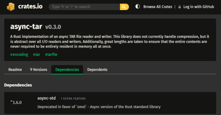Viewport: 221px width, 115px height.
Task: Click the async-std deprecation description text
Action: click(99, 107)
